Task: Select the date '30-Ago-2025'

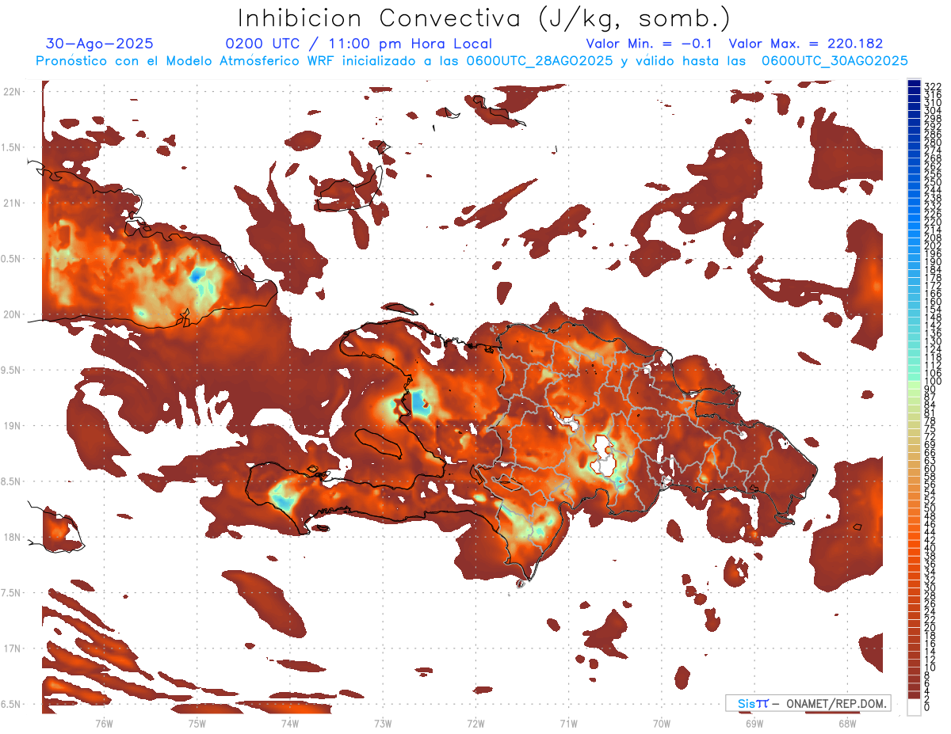Action: coord(100,44)
